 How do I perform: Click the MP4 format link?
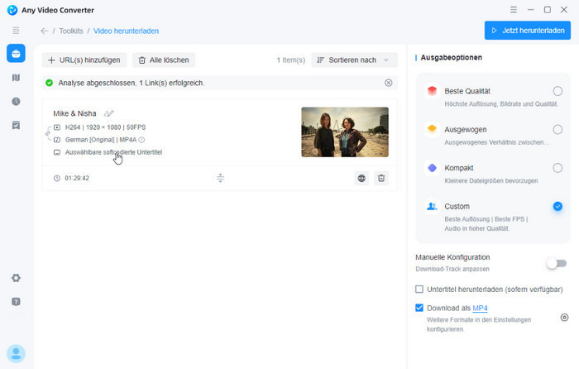pyautogui.click(x=480, y=308)
